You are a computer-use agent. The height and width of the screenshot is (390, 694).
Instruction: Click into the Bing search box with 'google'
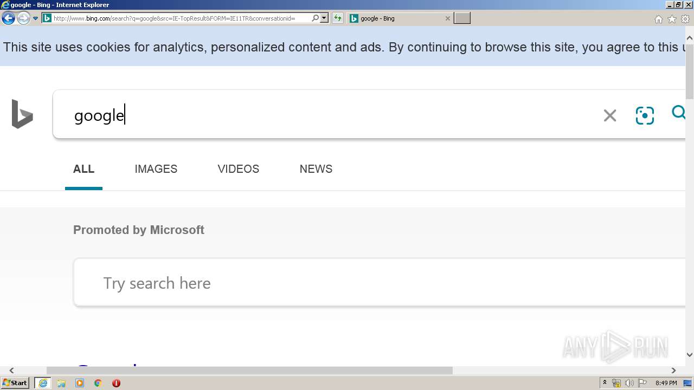[325, 115]
